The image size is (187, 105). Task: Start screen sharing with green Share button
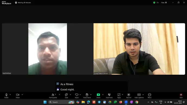(x=98, y=96)
